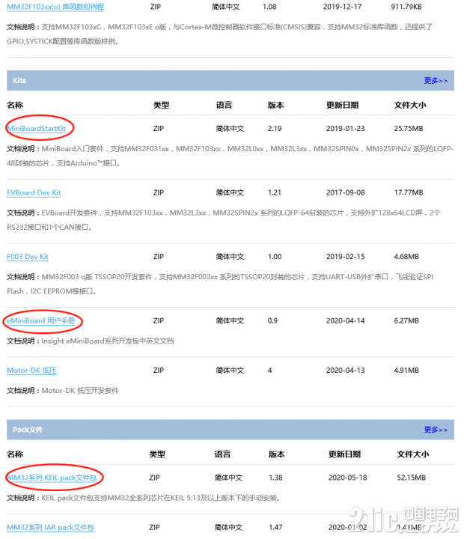Select version 1.08 in MM32F103xx row

(269, 7)
